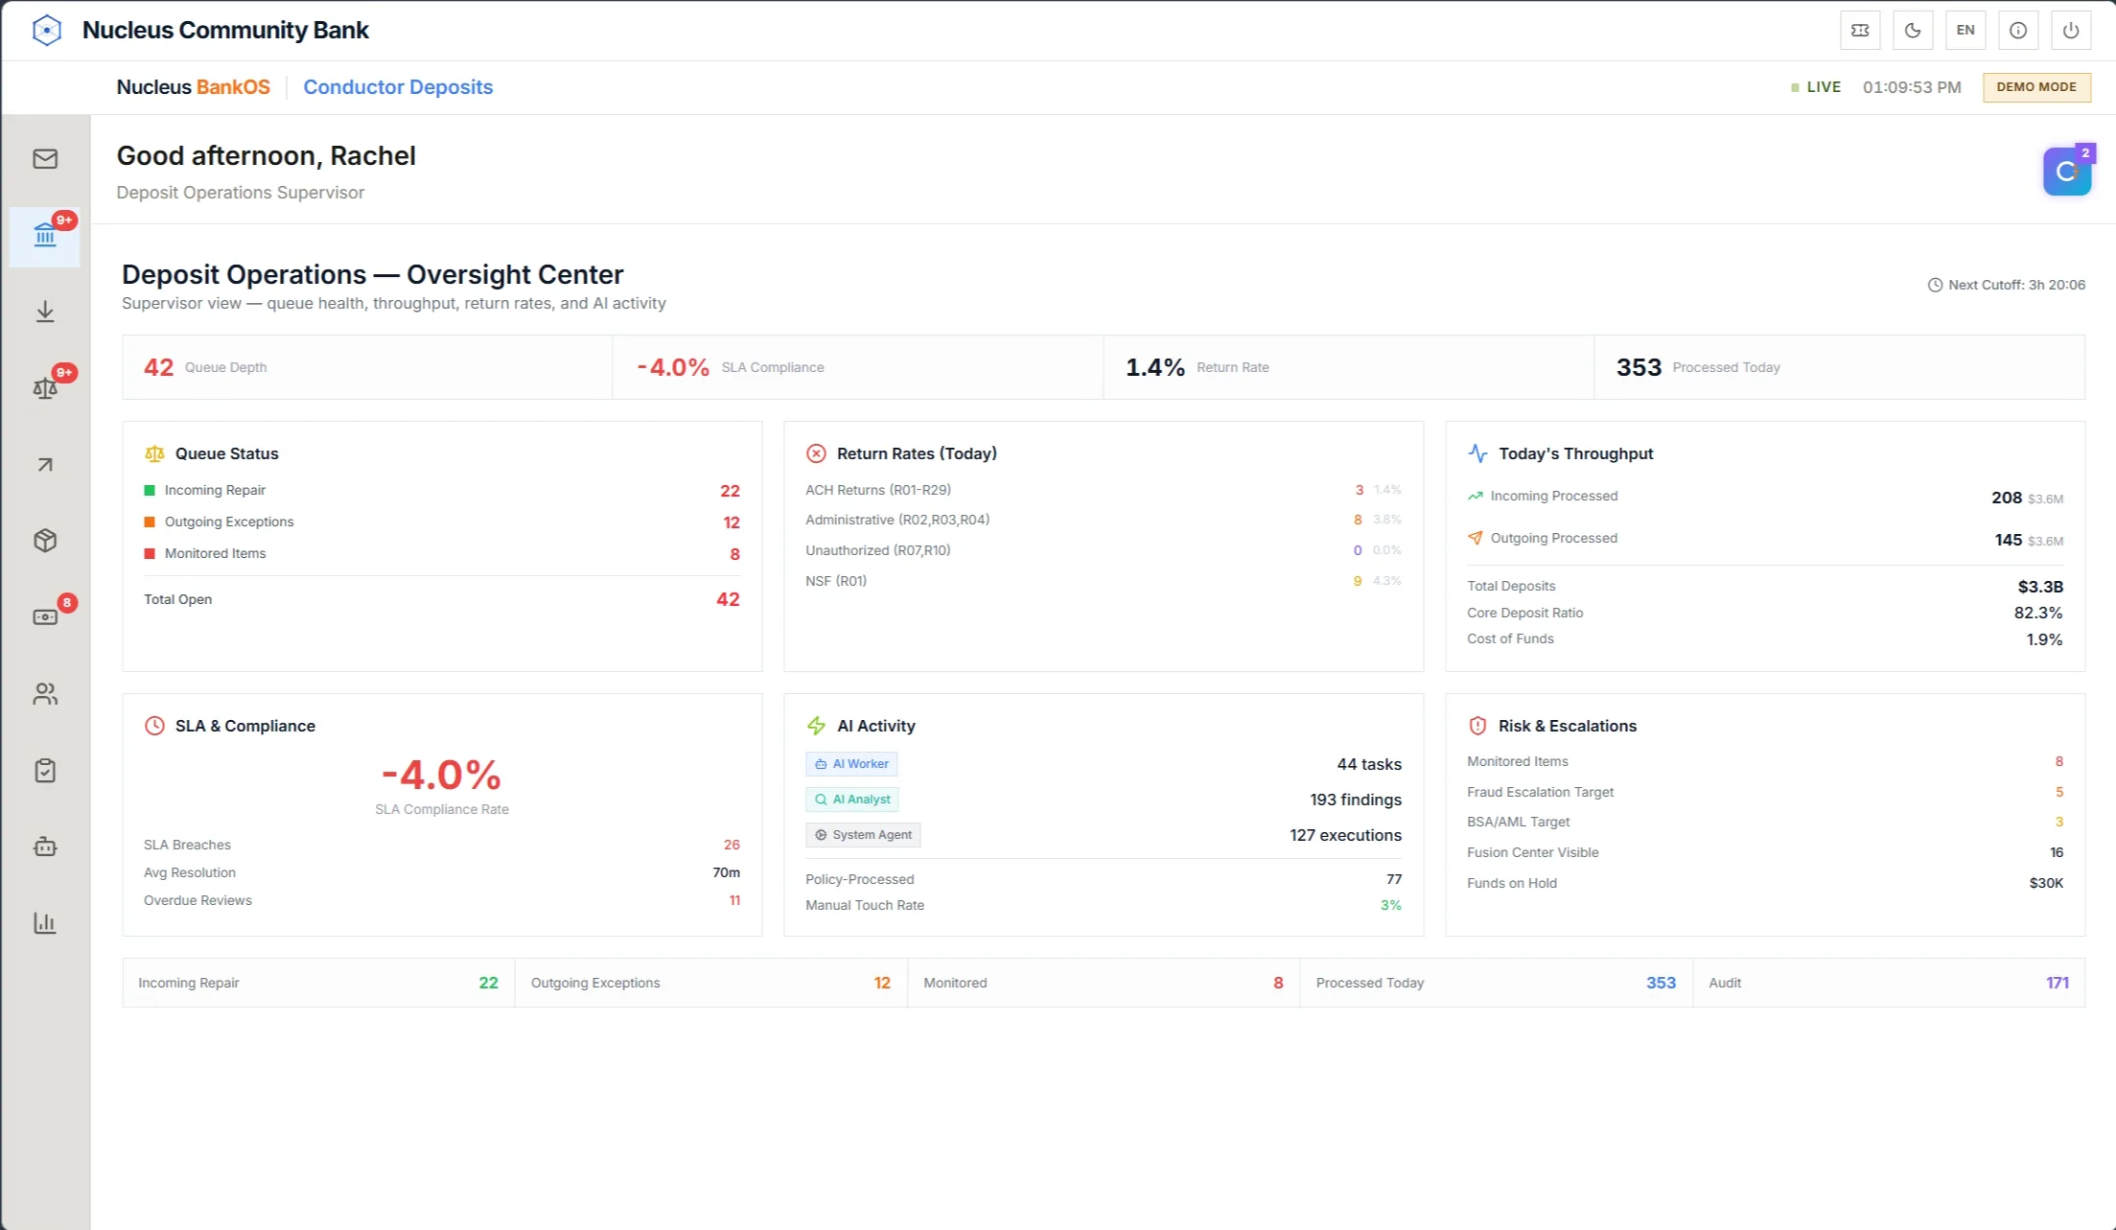Click the NSF (R01) row

1104,581
